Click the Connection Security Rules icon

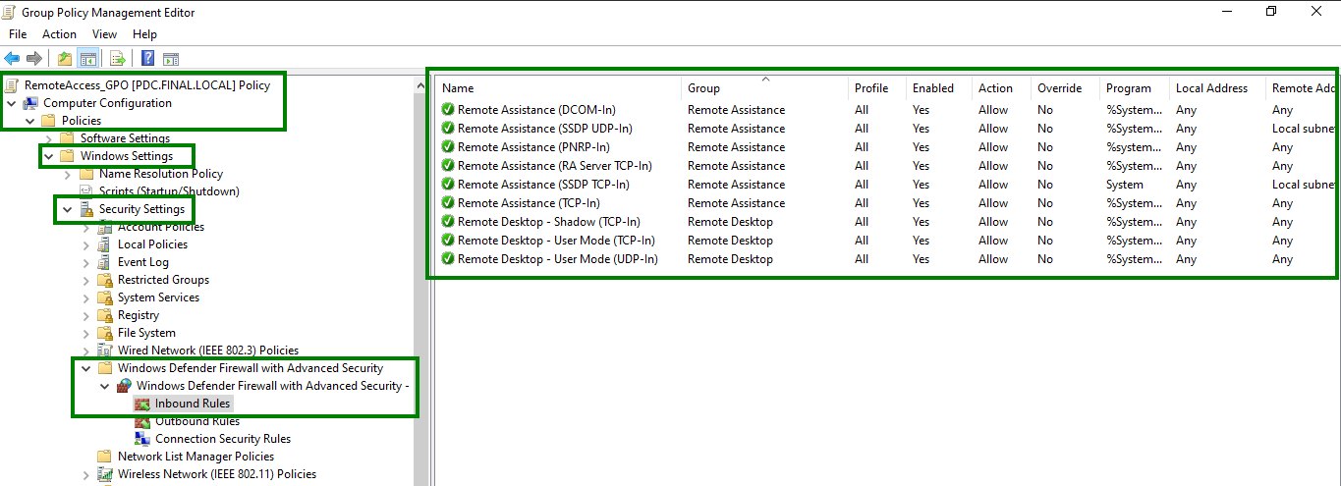click(142, 439)
